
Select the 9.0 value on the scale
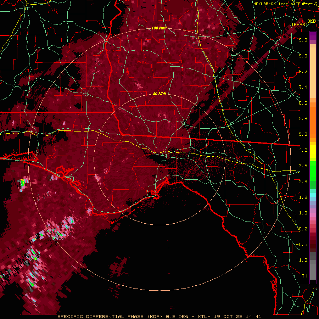tap(303, 56)
